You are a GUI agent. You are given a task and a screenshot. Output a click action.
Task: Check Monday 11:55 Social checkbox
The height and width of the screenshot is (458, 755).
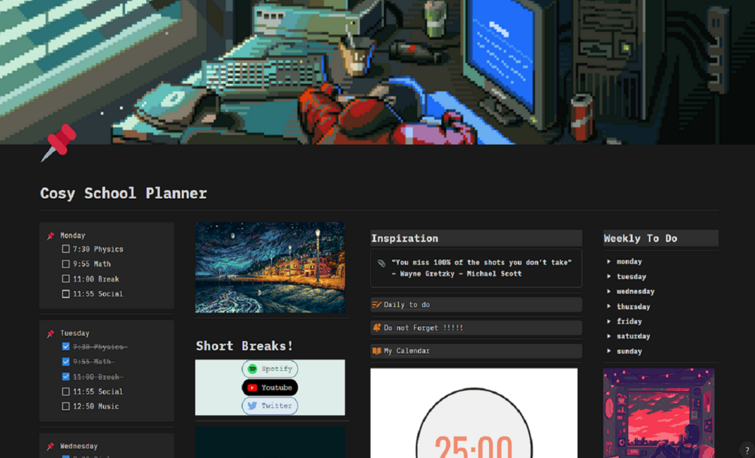pos(66,294)
